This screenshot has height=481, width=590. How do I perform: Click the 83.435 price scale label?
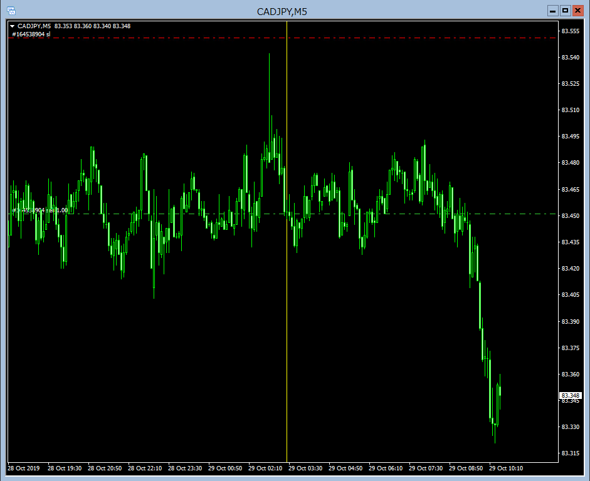click(x=571, y=242)
